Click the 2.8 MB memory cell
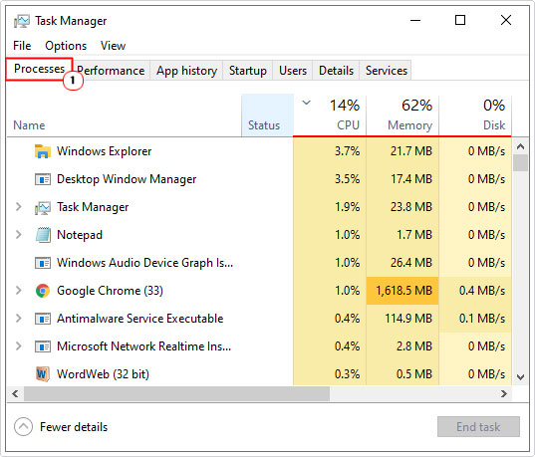Screen dimensions: 535x457 click(x=402, y=346)
